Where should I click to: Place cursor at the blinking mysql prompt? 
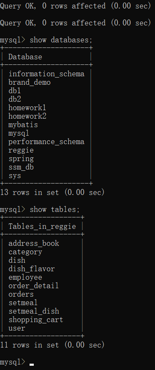coord(32,364)
